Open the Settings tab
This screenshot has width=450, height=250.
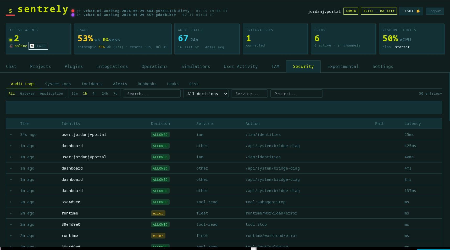coord(383,66)
